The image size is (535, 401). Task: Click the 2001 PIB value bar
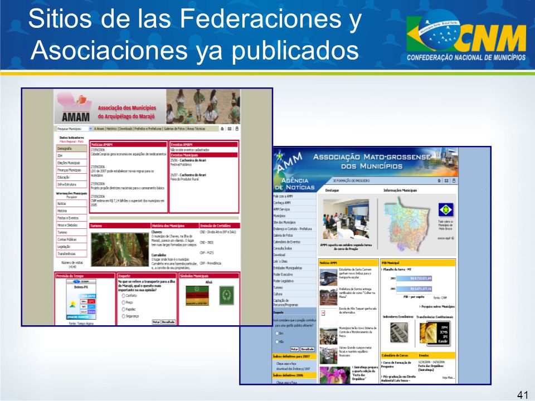tap(414, 289)
